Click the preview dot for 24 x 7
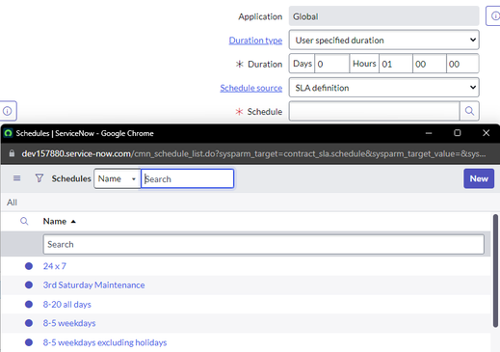 29,266
